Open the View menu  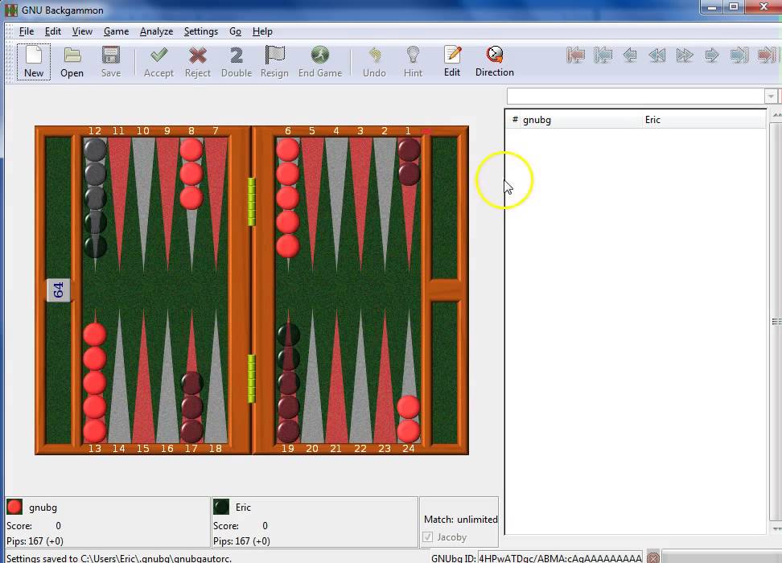pyautogui.click(x=82, y=31)
